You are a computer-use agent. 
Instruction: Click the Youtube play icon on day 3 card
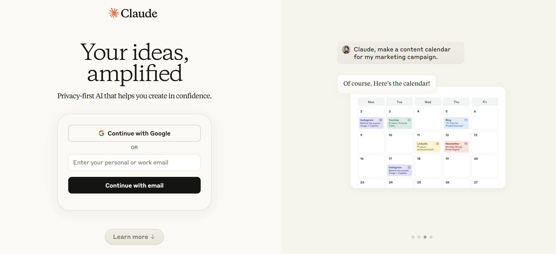(x=409, y=120)
